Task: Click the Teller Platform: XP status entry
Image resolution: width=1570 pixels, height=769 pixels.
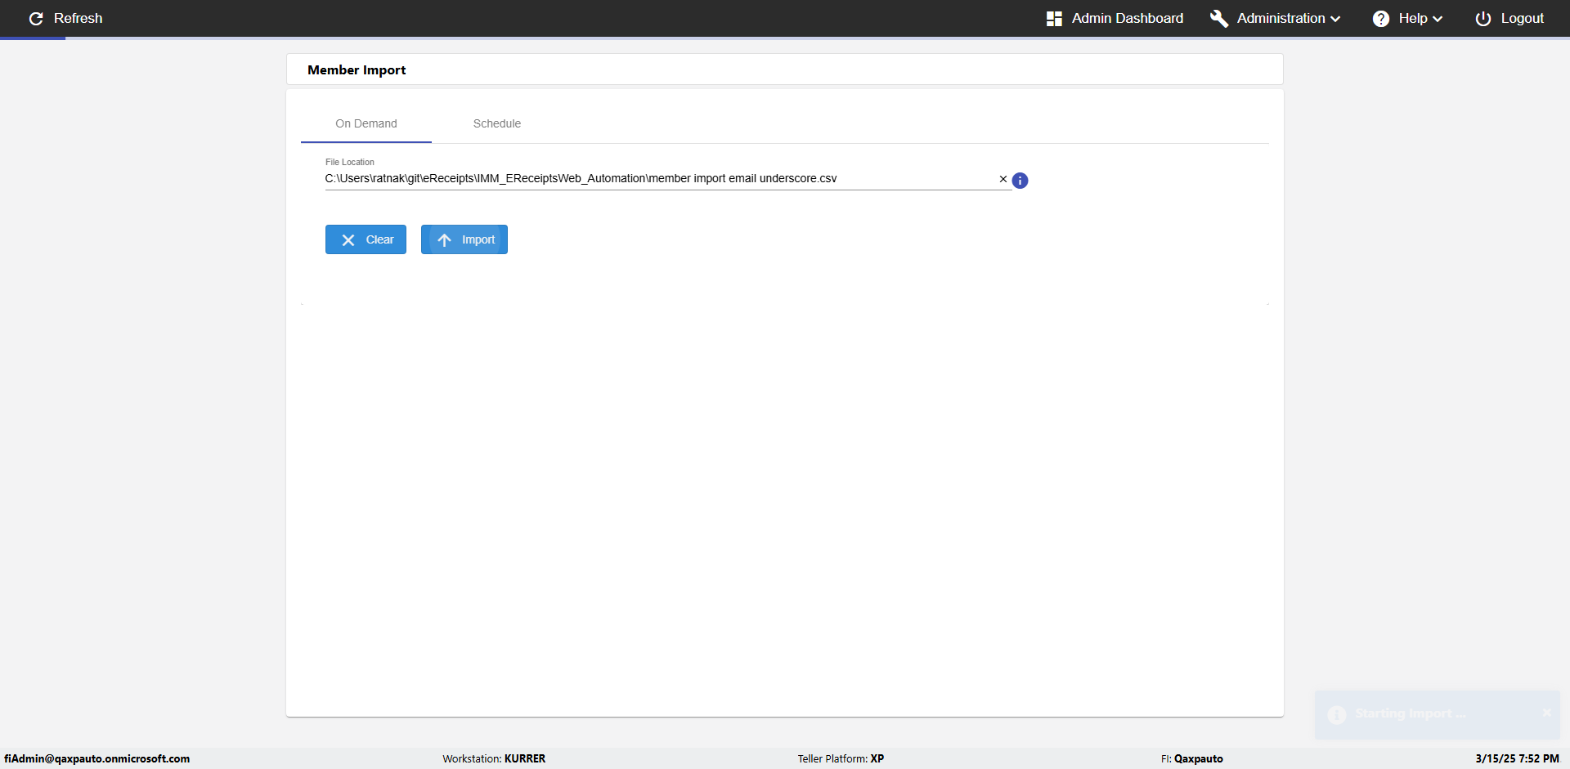Action: point(841,758)
